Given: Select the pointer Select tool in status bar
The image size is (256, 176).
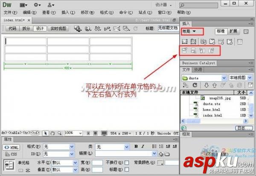Looking at the screenshot, I should click(x=45, y=133).
